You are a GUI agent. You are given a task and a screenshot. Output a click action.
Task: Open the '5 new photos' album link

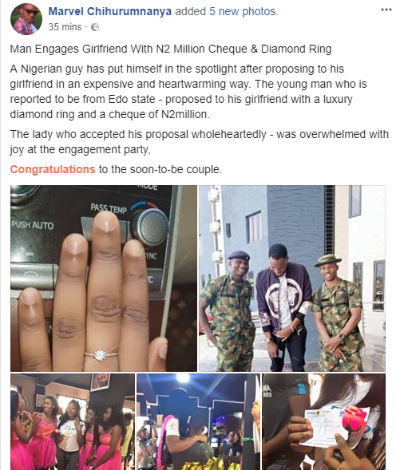[243, 11]
